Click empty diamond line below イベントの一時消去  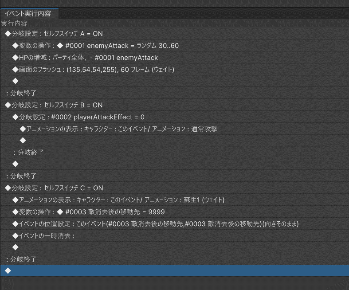[16, 247]
